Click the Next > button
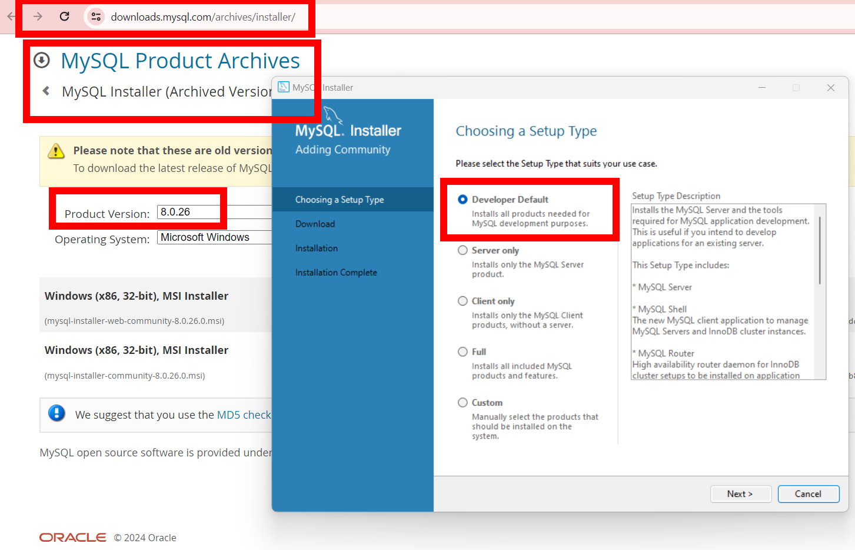Screen dimensions: 855x550 click(741, 494)
